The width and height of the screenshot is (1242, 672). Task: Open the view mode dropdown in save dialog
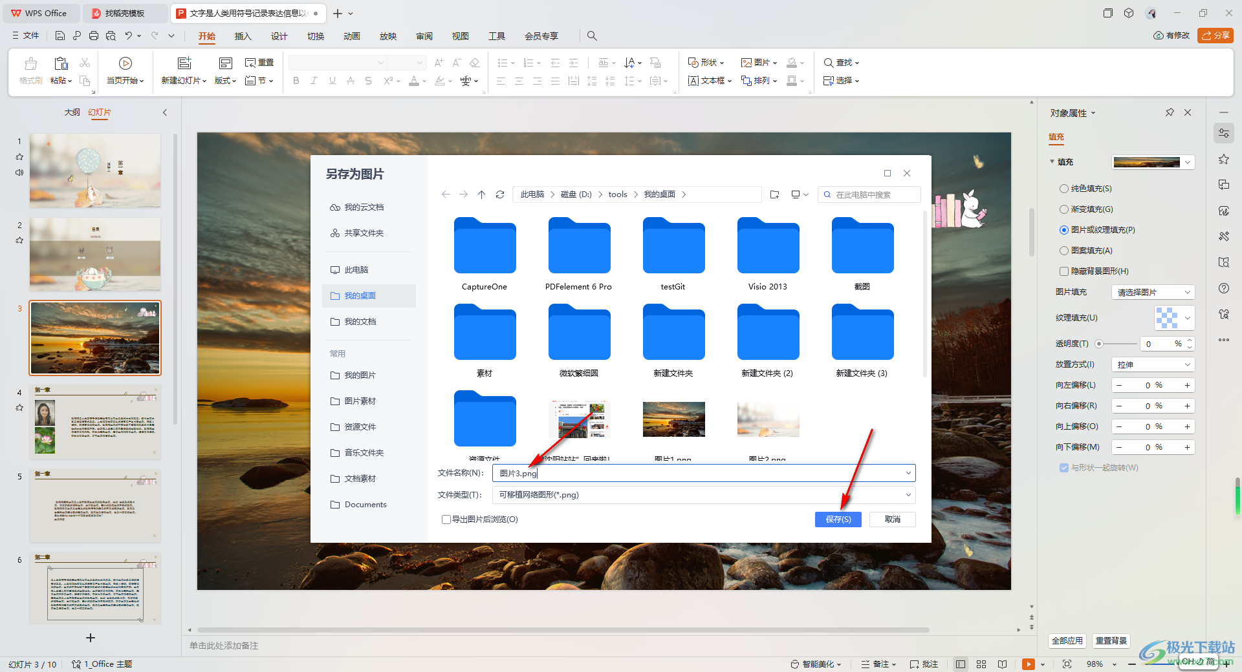tap(800, 194)
